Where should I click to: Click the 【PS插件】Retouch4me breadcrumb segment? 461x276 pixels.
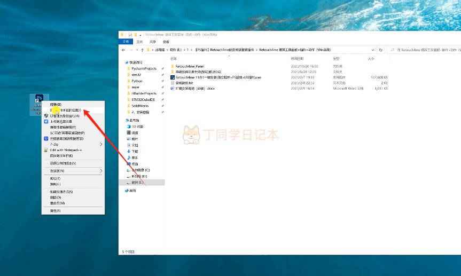pos(224,50)
